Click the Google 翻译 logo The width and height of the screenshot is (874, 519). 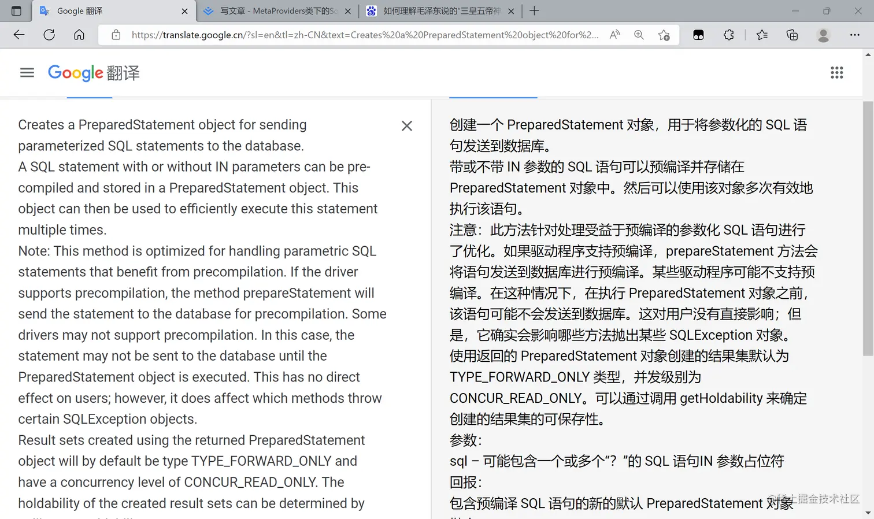94,73
